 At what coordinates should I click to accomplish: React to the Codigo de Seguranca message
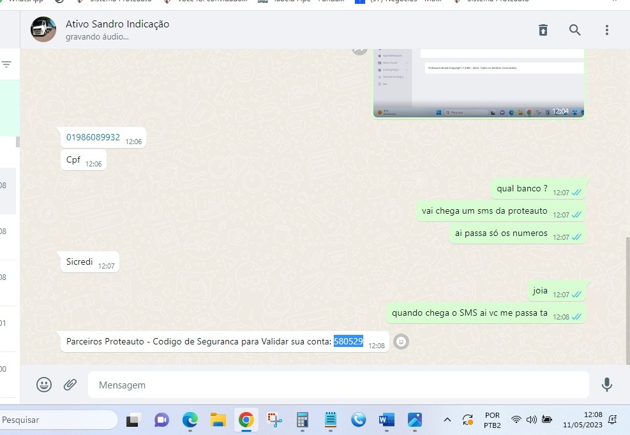[x=401, y=342]
